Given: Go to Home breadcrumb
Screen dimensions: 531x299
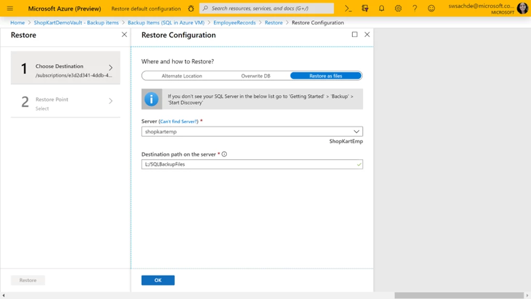Looking at the screenshot, I should [18, 23].
